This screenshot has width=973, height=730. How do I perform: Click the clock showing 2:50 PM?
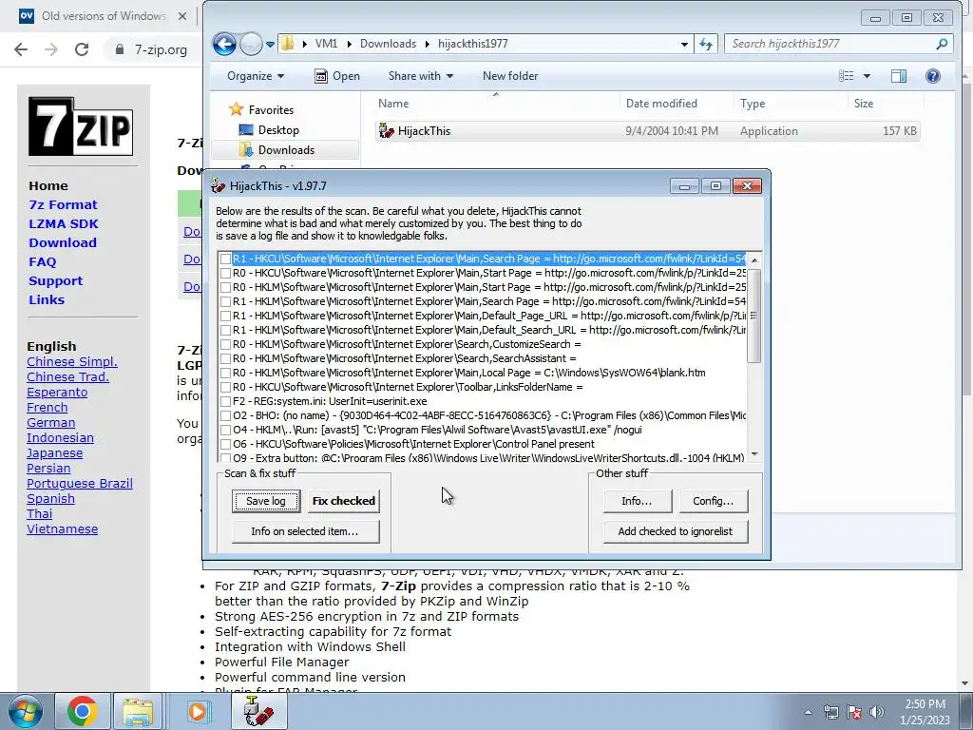[925, 704]
